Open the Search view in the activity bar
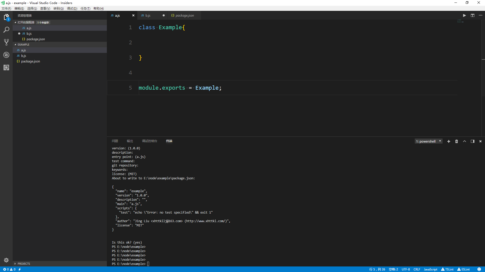Image resolution: width=485 pixels, height=272 pixels. [x=6, y=29]
